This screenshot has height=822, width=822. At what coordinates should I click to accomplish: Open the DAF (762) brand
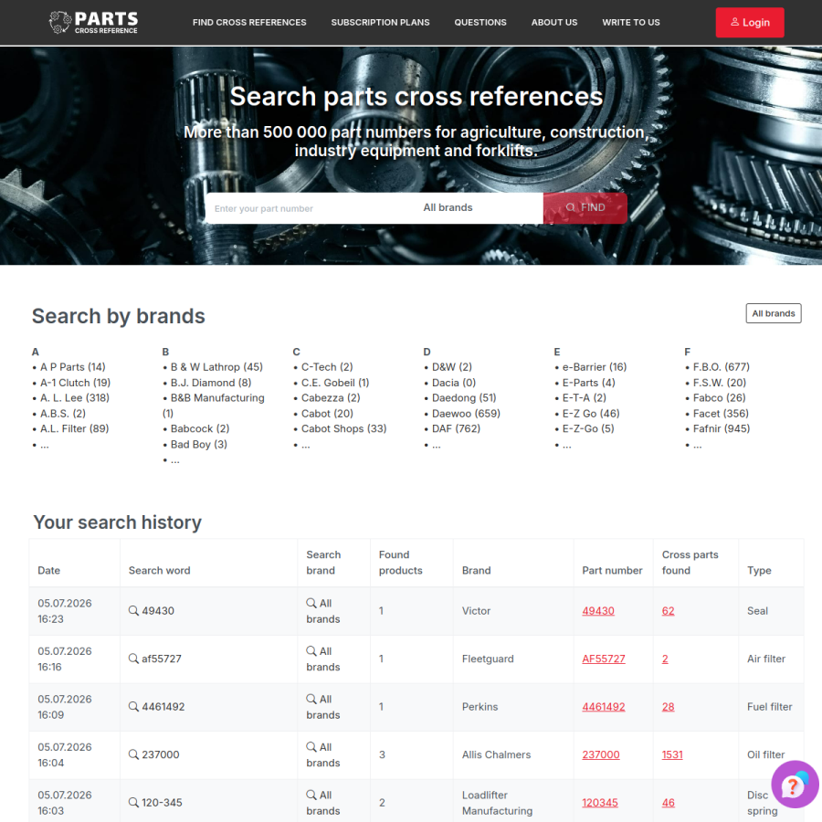456,429
